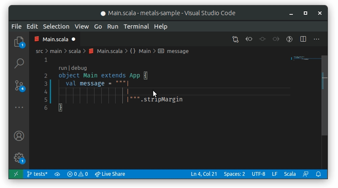Open the Terminal menu

pos(136,26)
